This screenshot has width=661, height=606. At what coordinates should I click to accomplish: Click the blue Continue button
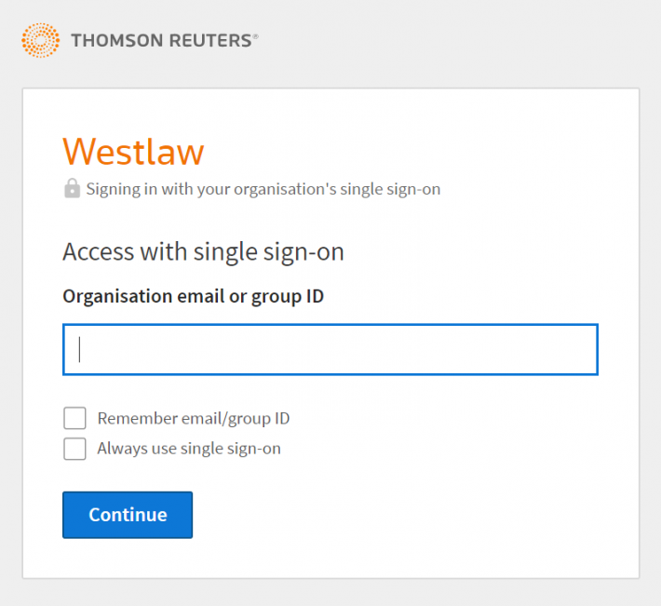(128, 515)
